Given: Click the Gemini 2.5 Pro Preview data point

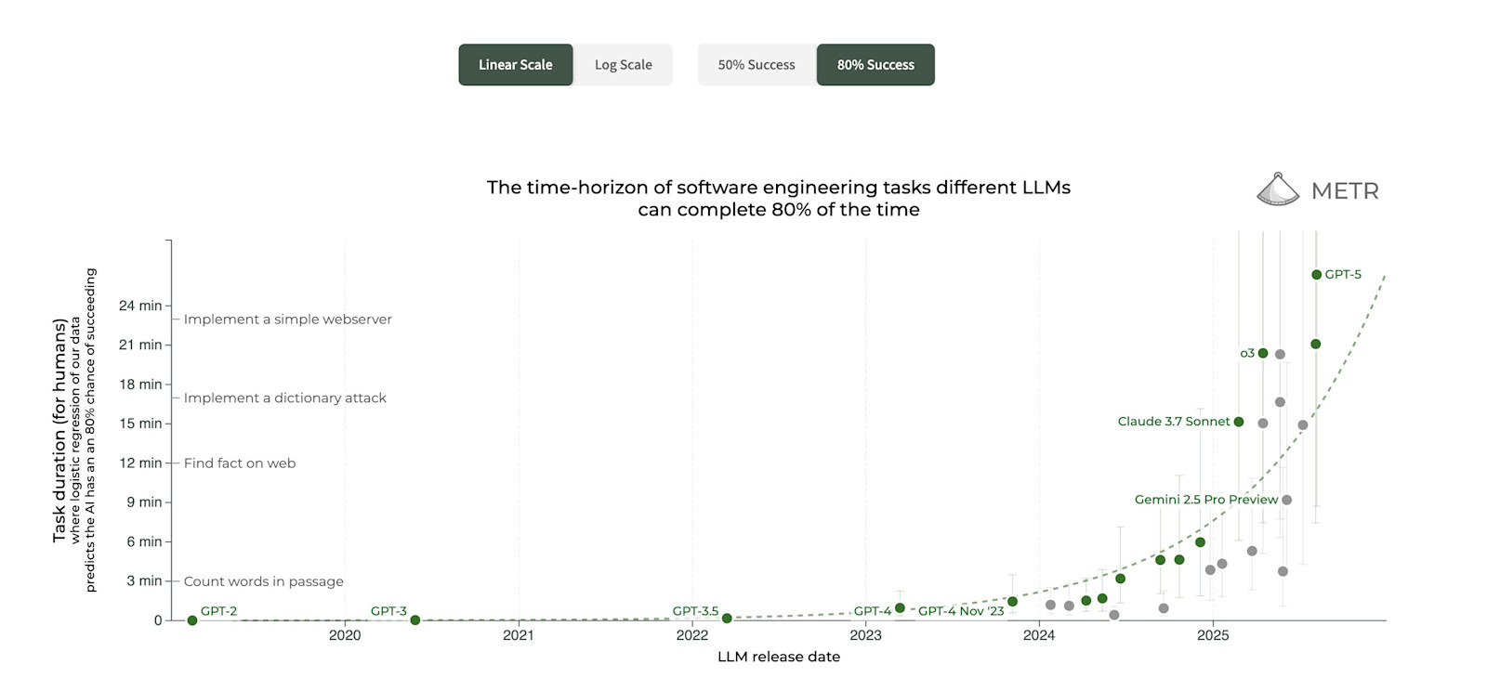Looking at the screenshot, I should click(x=1287, y=500).
